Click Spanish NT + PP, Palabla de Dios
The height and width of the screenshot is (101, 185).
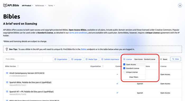(x=31, y=91)
